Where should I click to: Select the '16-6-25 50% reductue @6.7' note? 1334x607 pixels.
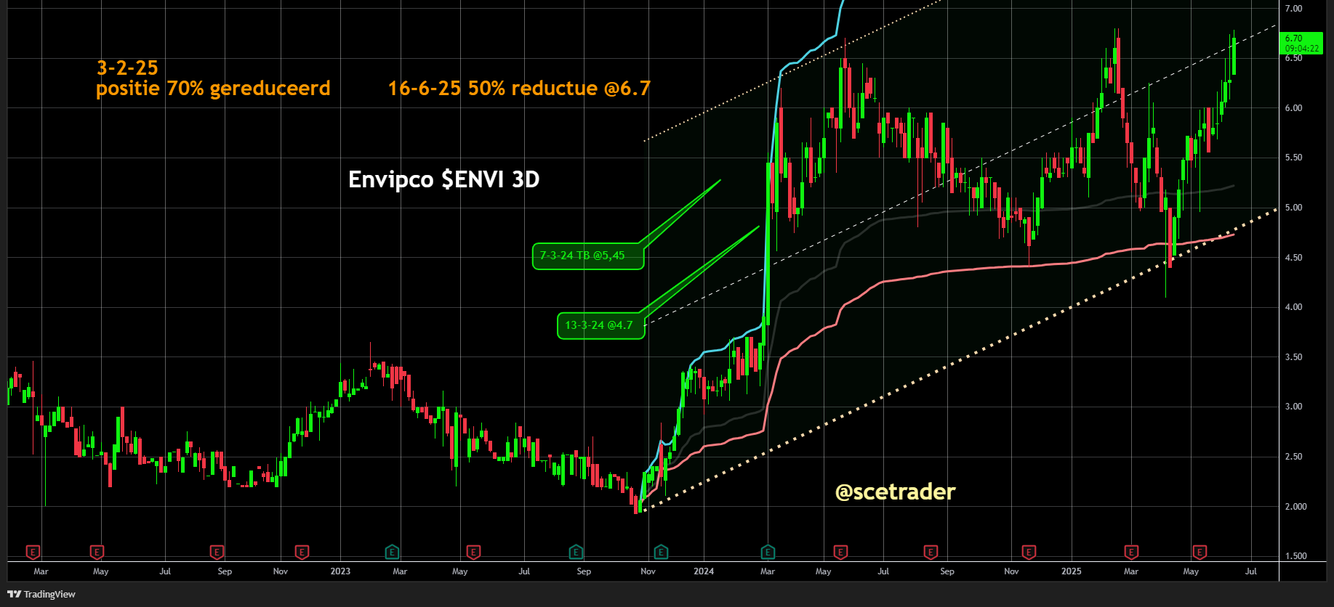point(519,89)
